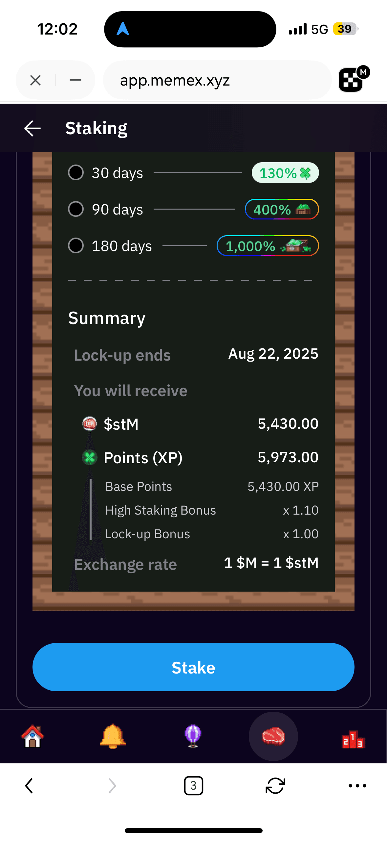
Task: Open the wallet extension icon
Action: click(352, 80)
